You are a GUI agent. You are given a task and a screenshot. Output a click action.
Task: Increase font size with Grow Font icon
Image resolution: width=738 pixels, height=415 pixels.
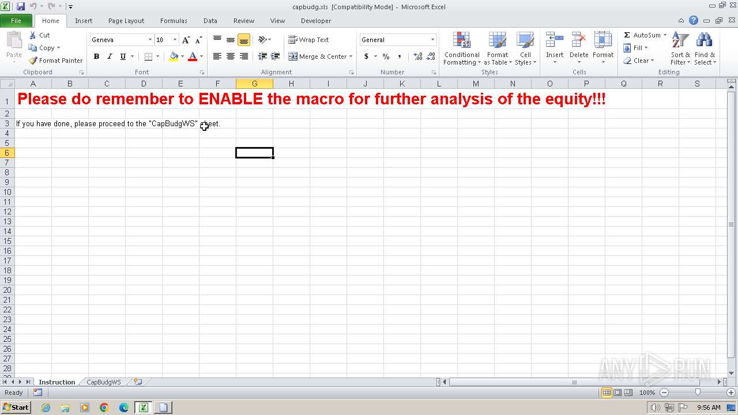pyautogui.click(x=186, y=40)
